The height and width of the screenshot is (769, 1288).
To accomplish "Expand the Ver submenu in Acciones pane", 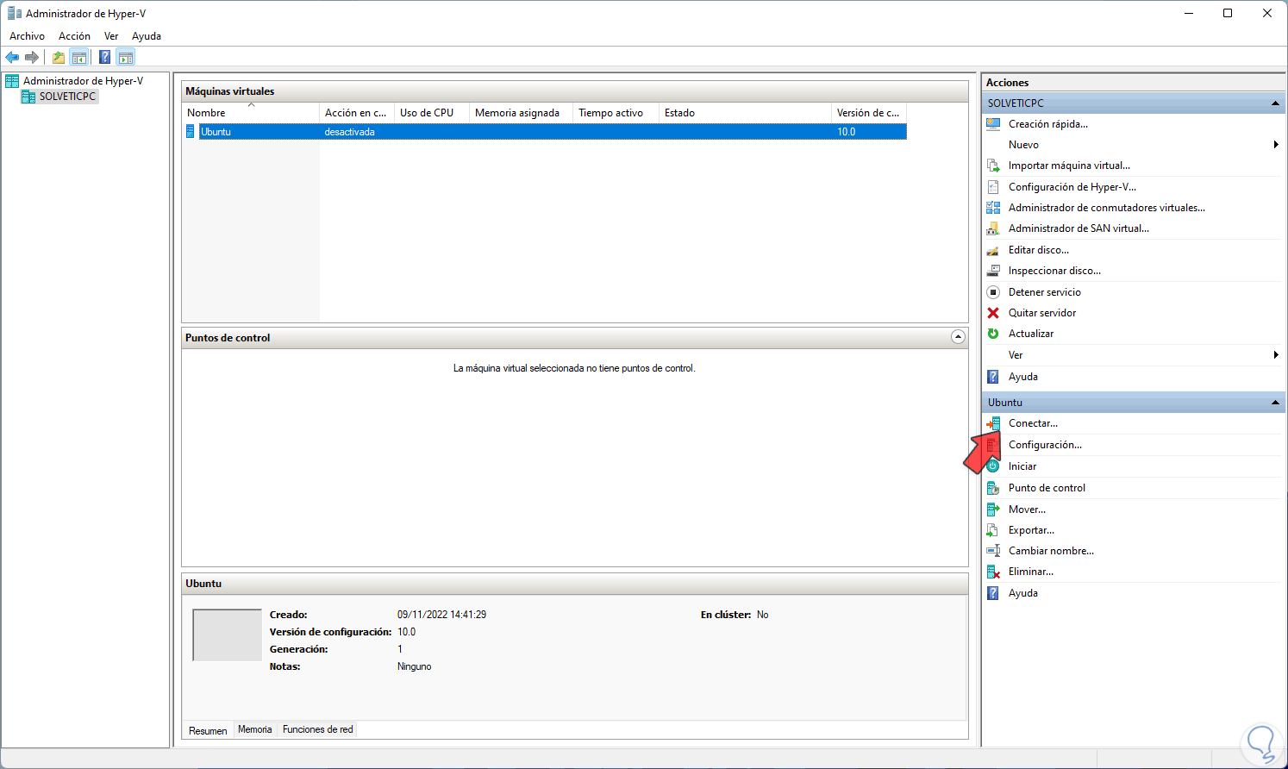I will coord(1276,355).
